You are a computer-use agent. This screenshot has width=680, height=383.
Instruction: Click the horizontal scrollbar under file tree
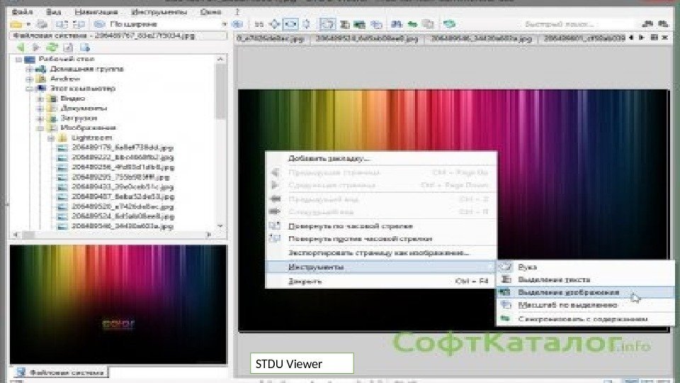112,235
